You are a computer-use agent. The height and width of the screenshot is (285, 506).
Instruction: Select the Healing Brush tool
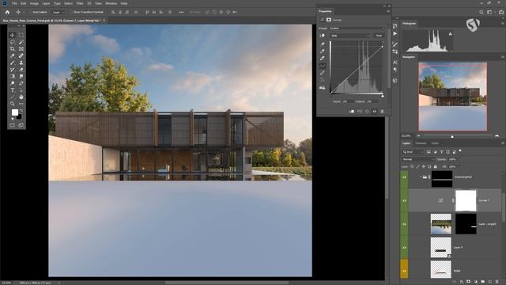tap(21, 55)
